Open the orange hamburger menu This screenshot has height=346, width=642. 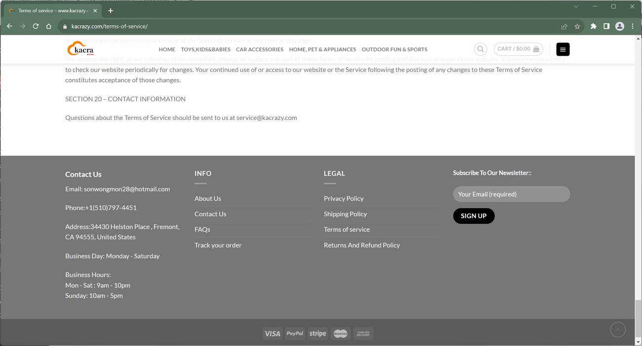click(562, 49)
